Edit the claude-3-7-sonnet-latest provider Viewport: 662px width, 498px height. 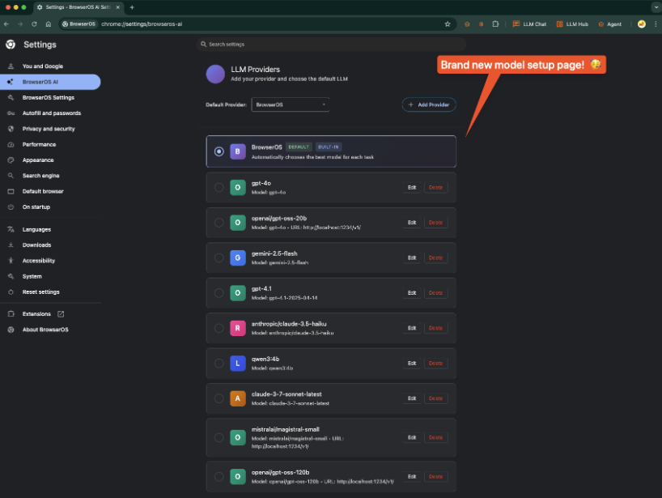point(412,398)
